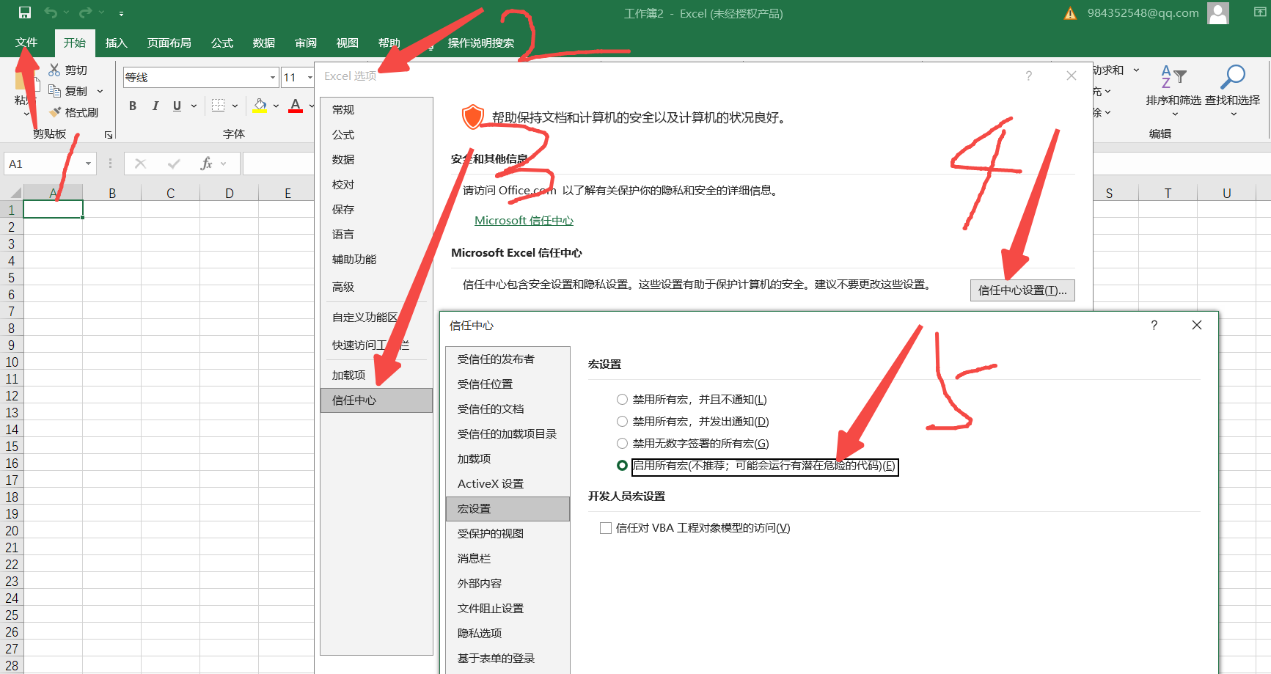This screenshot has height=674, width=1271.
Task: Select disable all macros without notification
Action: click(623, 400)
